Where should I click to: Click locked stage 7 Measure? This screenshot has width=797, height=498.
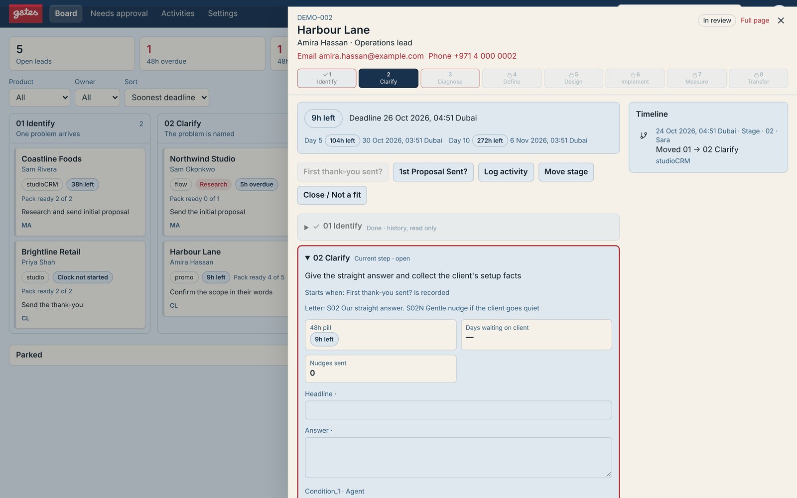pyautogui.click(x=696, y=78)
